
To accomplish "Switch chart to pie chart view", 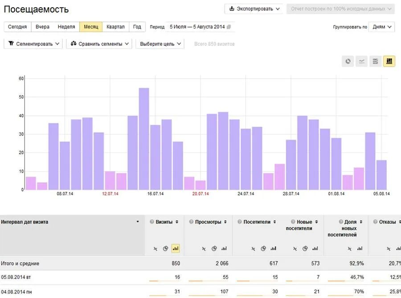I will click(348, 61).
